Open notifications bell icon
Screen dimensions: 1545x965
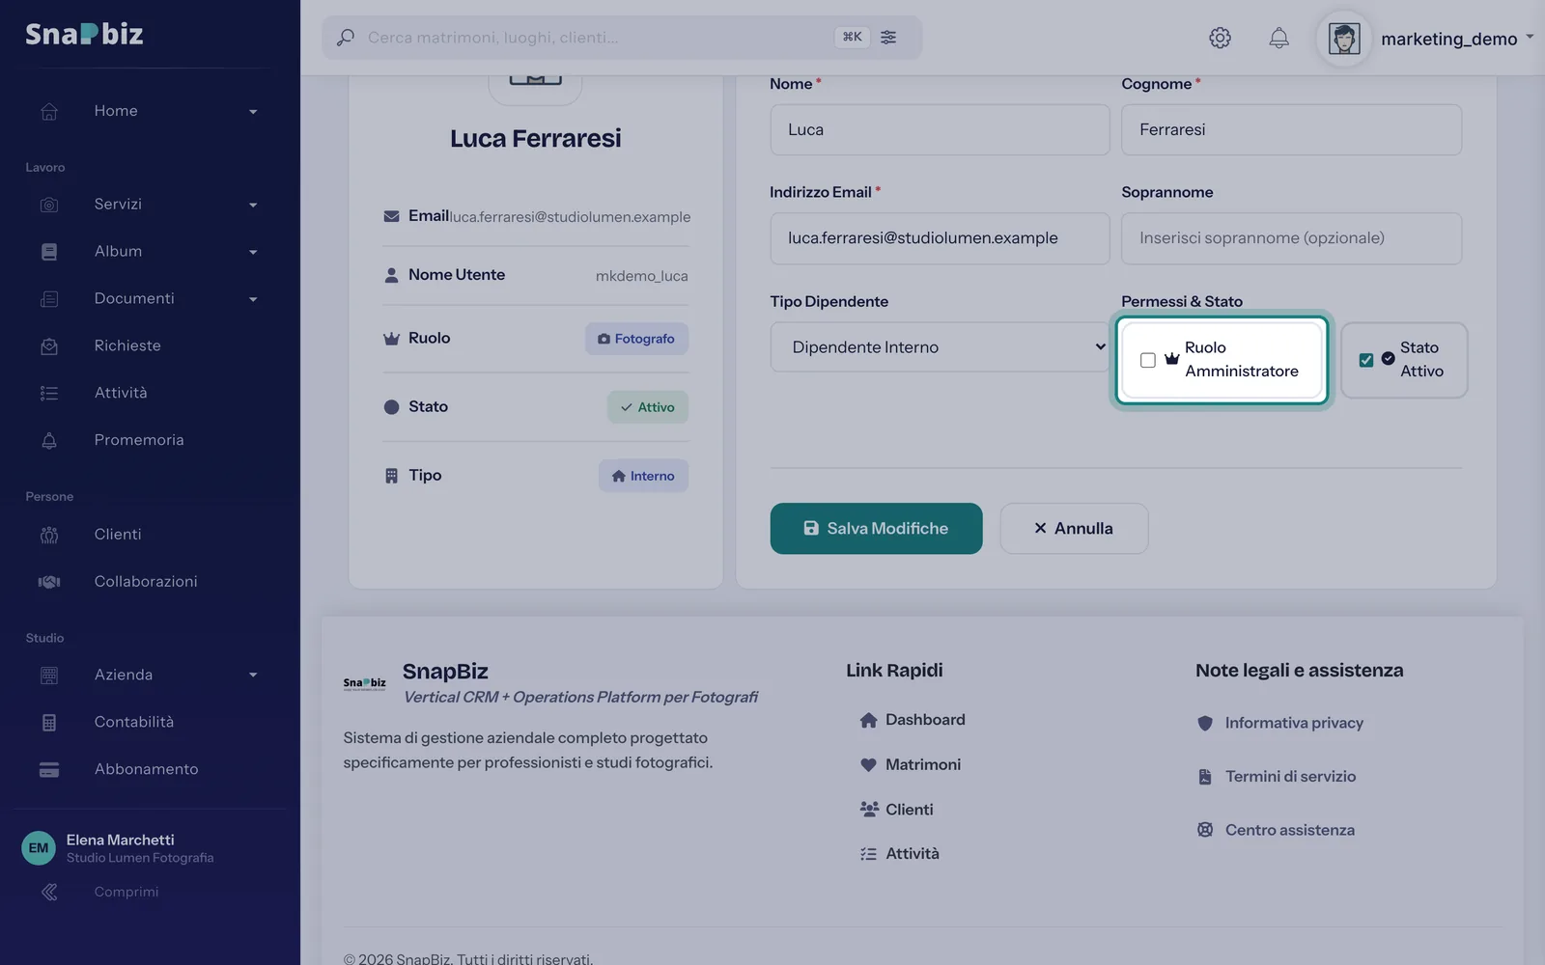pos(1278,38)
